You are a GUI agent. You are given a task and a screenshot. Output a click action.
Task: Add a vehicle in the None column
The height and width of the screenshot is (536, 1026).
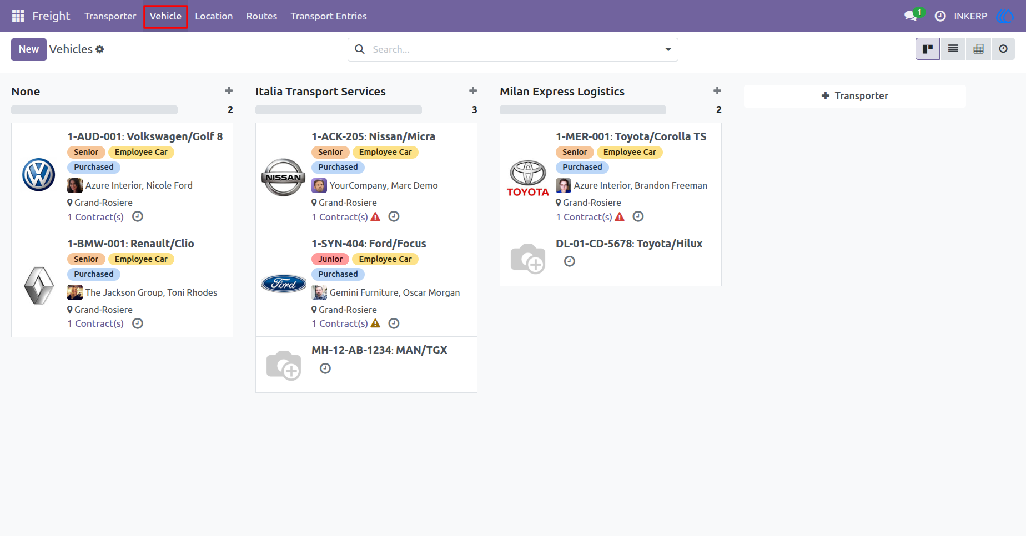229,90
